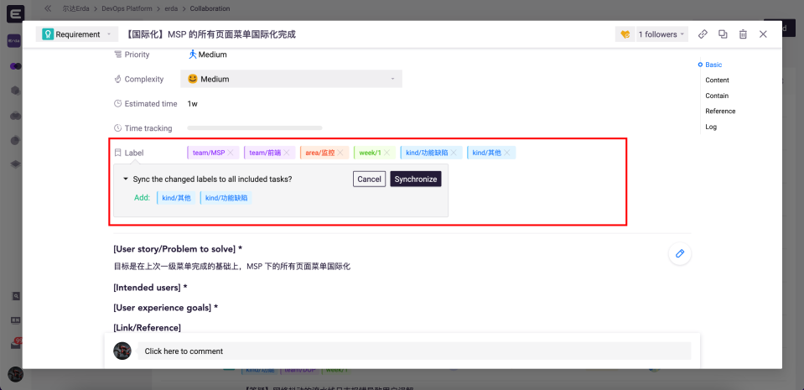Click the duplicate issue copy icon
This screenshot has height=390, width=804.
[723, 34]
